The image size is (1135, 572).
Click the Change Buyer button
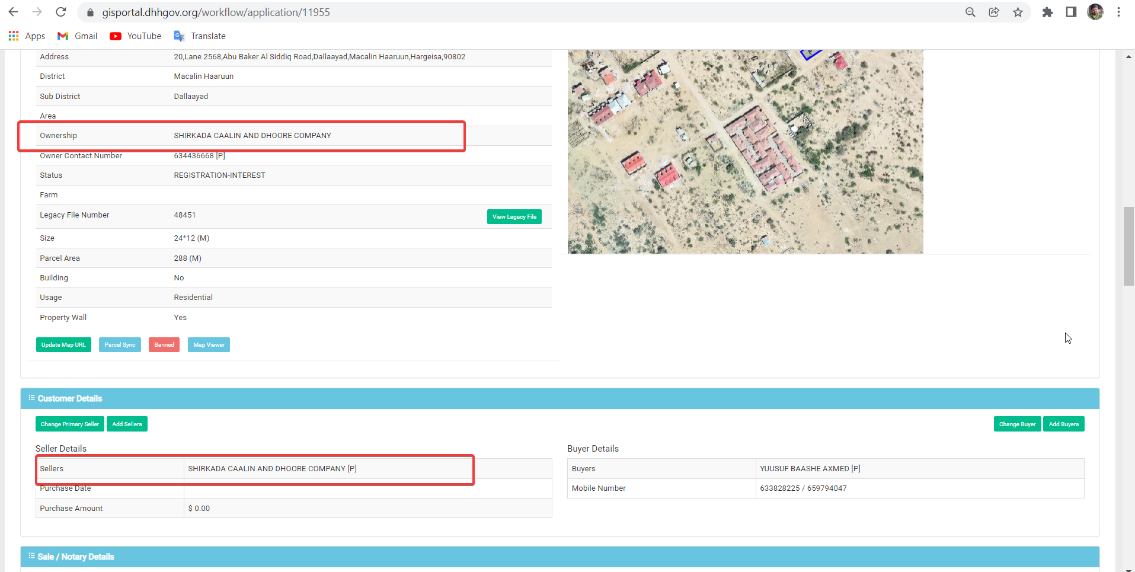[1017, 424]
